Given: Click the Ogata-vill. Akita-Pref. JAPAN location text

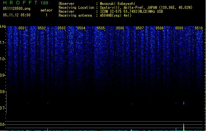Looking at the screenshot, I should pyautogui.click(x=146, y=8).
